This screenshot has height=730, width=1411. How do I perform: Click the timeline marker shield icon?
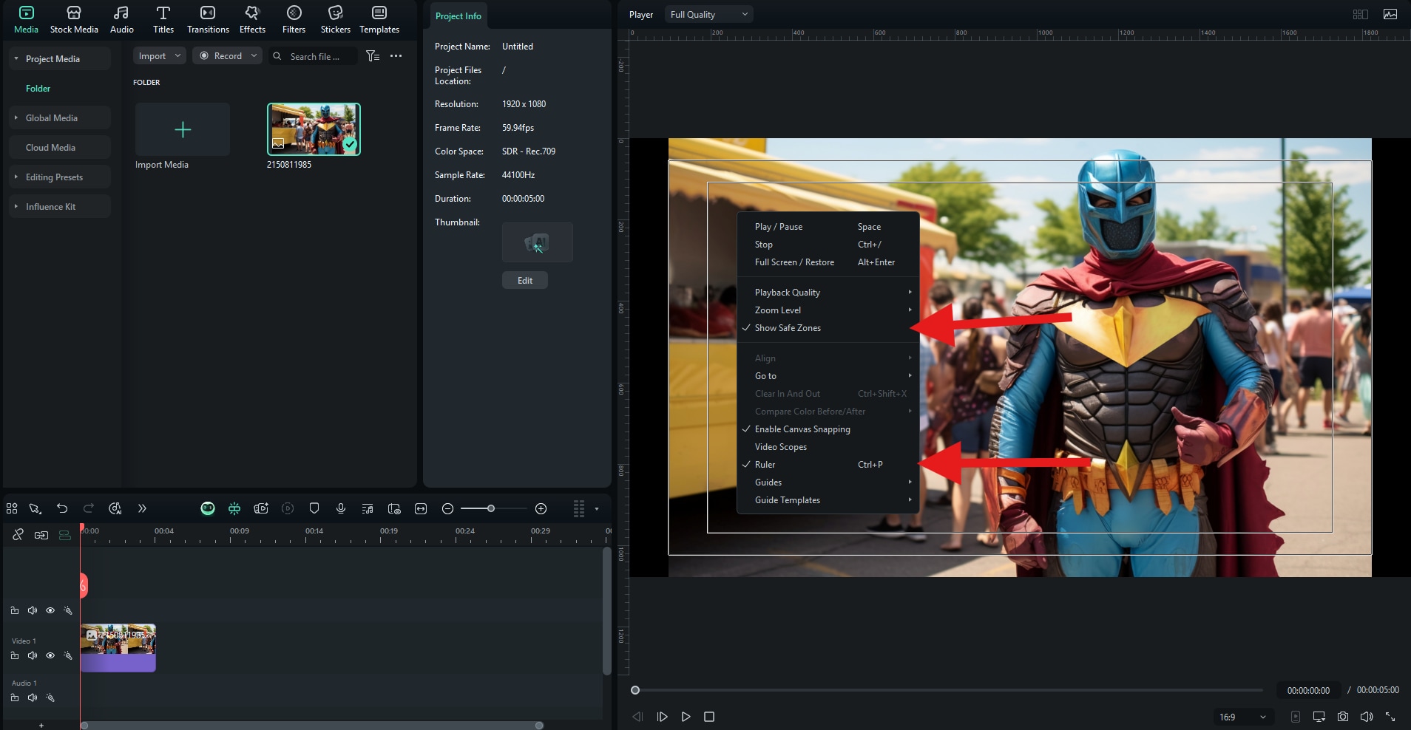coord(314,508)
